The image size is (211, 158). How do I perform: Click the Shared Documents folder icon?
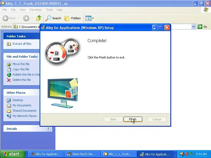[9, 111]
